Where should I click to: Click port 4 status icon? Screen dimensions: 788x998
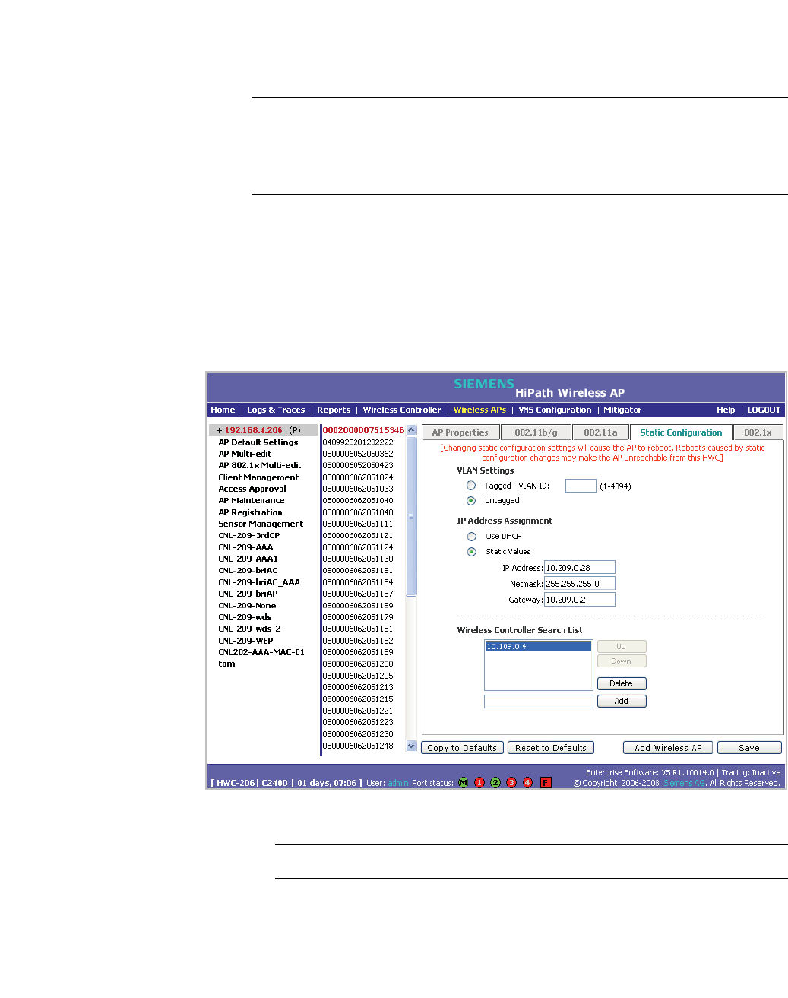coord(527,782)
